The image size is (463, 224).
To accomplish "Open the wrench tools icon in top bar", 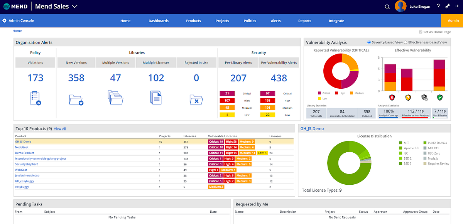I will (x=448, y=6).
